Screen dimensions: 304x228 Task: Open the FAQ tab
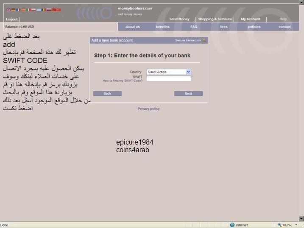point(194,27)
